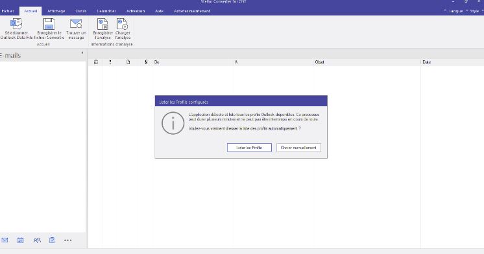
Task: Click Sélectionner Outlook Data File icon
Action: coord(16,24)
